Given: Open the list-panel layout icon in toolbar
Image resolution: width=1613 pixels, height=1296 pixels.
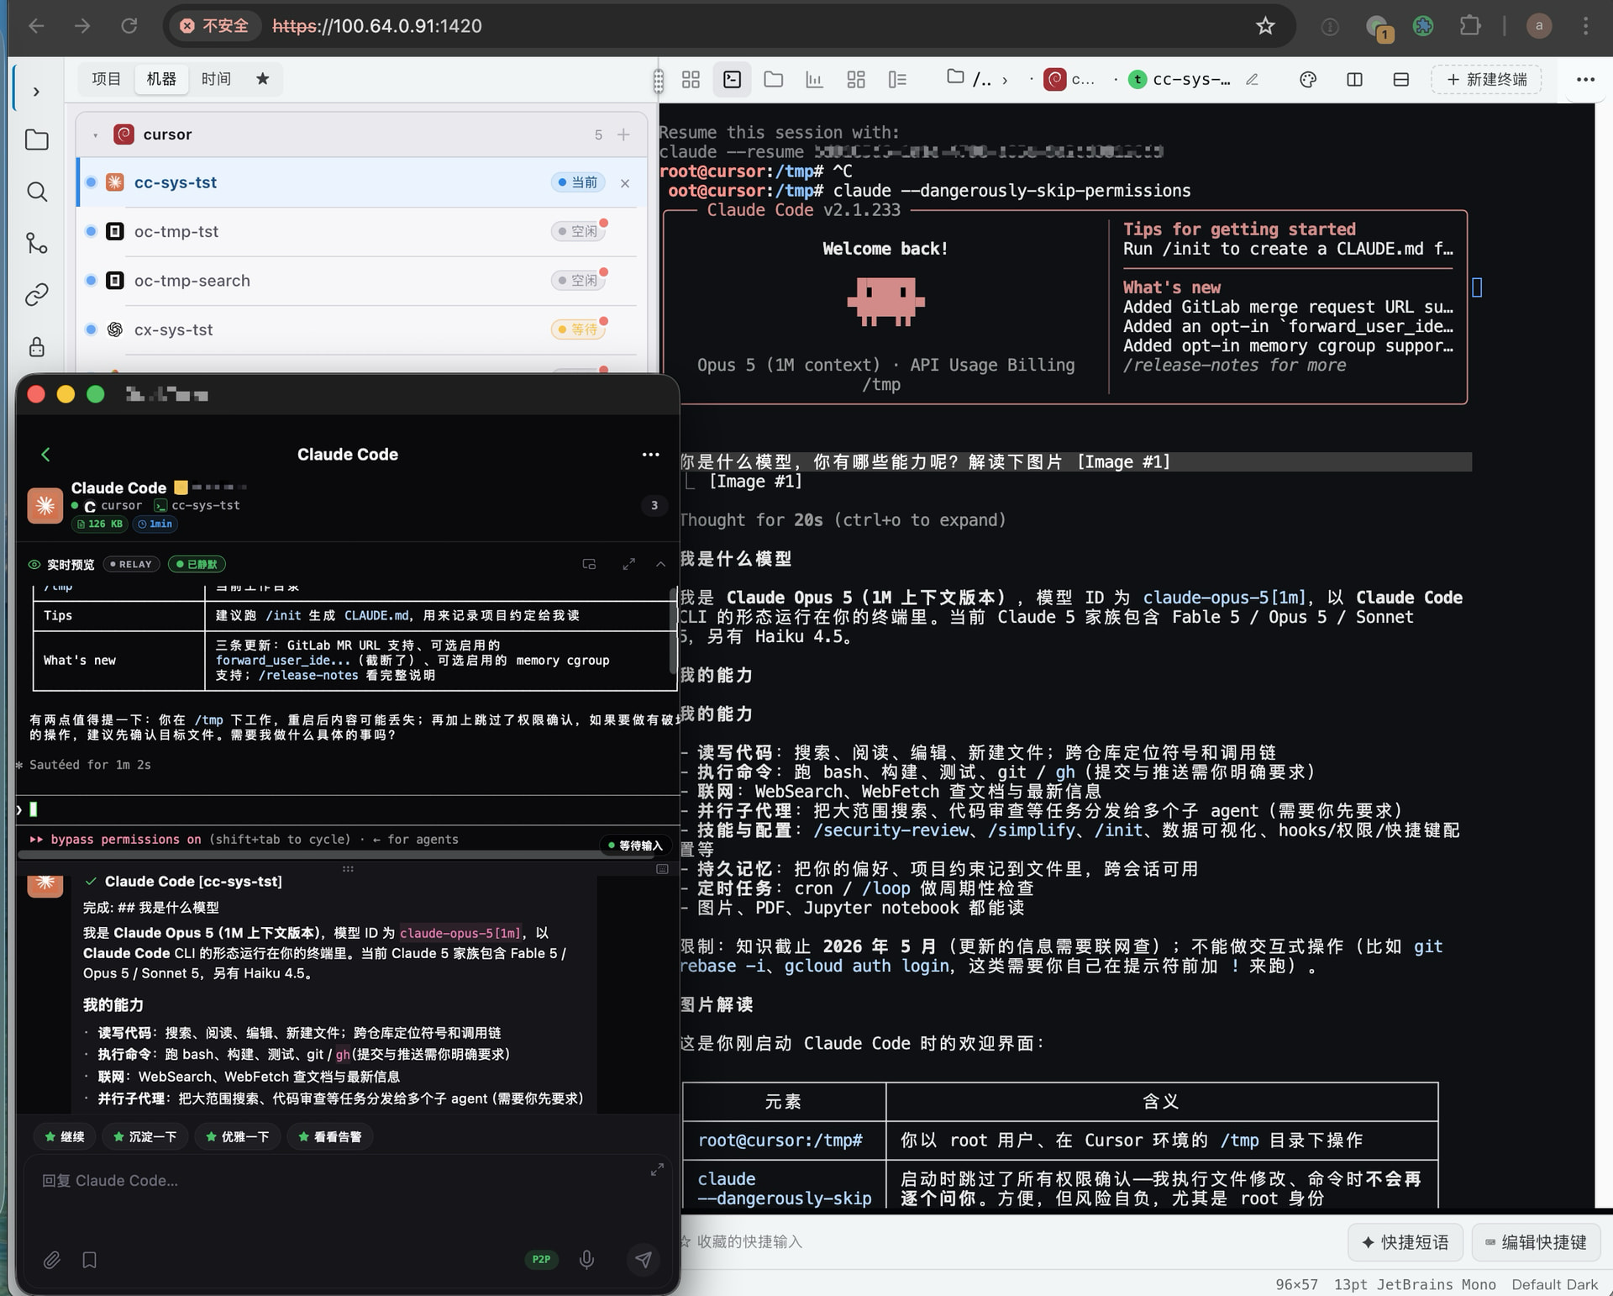Looking at the screenshot, I should 897,80.
